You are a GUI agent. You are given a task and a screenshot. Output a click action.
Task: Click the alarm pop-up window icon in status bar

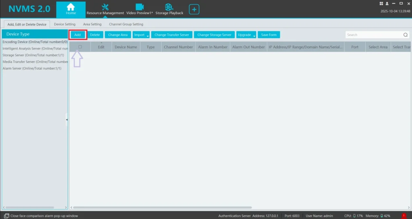coord(6,216)
